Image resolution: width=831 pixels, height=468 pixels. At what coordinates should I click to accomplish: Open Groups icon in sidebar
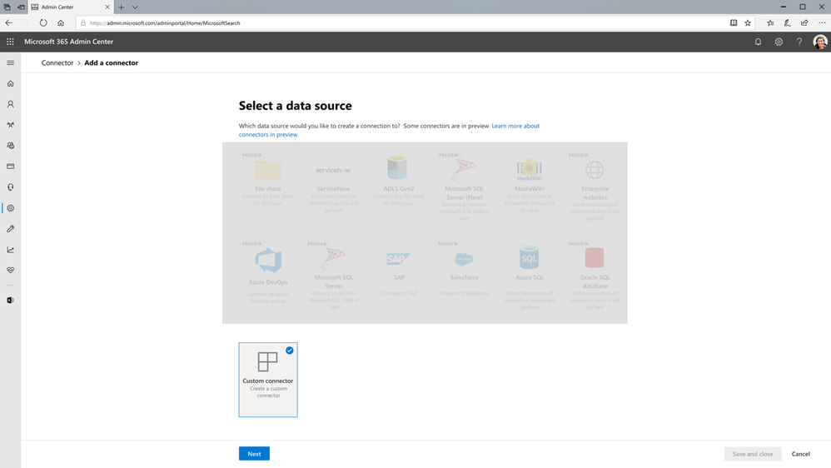click(10, 125)
